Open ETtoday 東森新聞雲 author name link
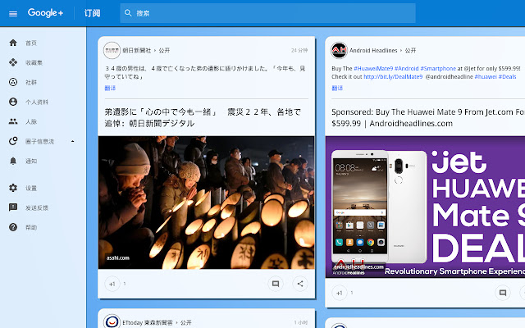Viewport: 525px width, 328px height. pos(148,323)
